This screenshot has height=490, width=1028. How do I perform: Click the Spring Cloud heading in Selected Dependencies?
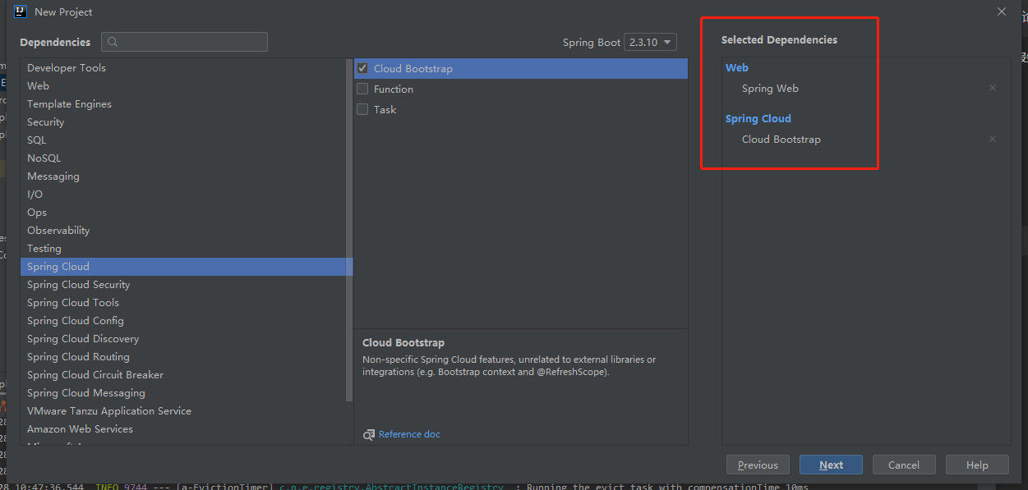758,118
